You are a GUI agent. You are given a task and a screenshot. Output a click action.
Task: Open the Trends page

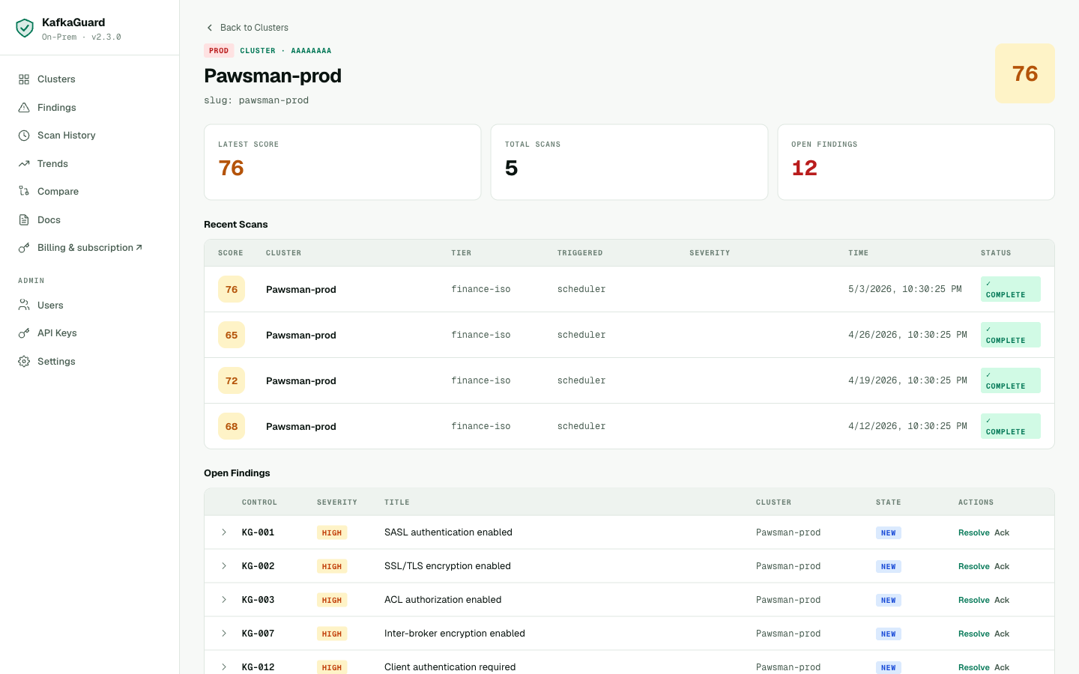pos(90,163)
